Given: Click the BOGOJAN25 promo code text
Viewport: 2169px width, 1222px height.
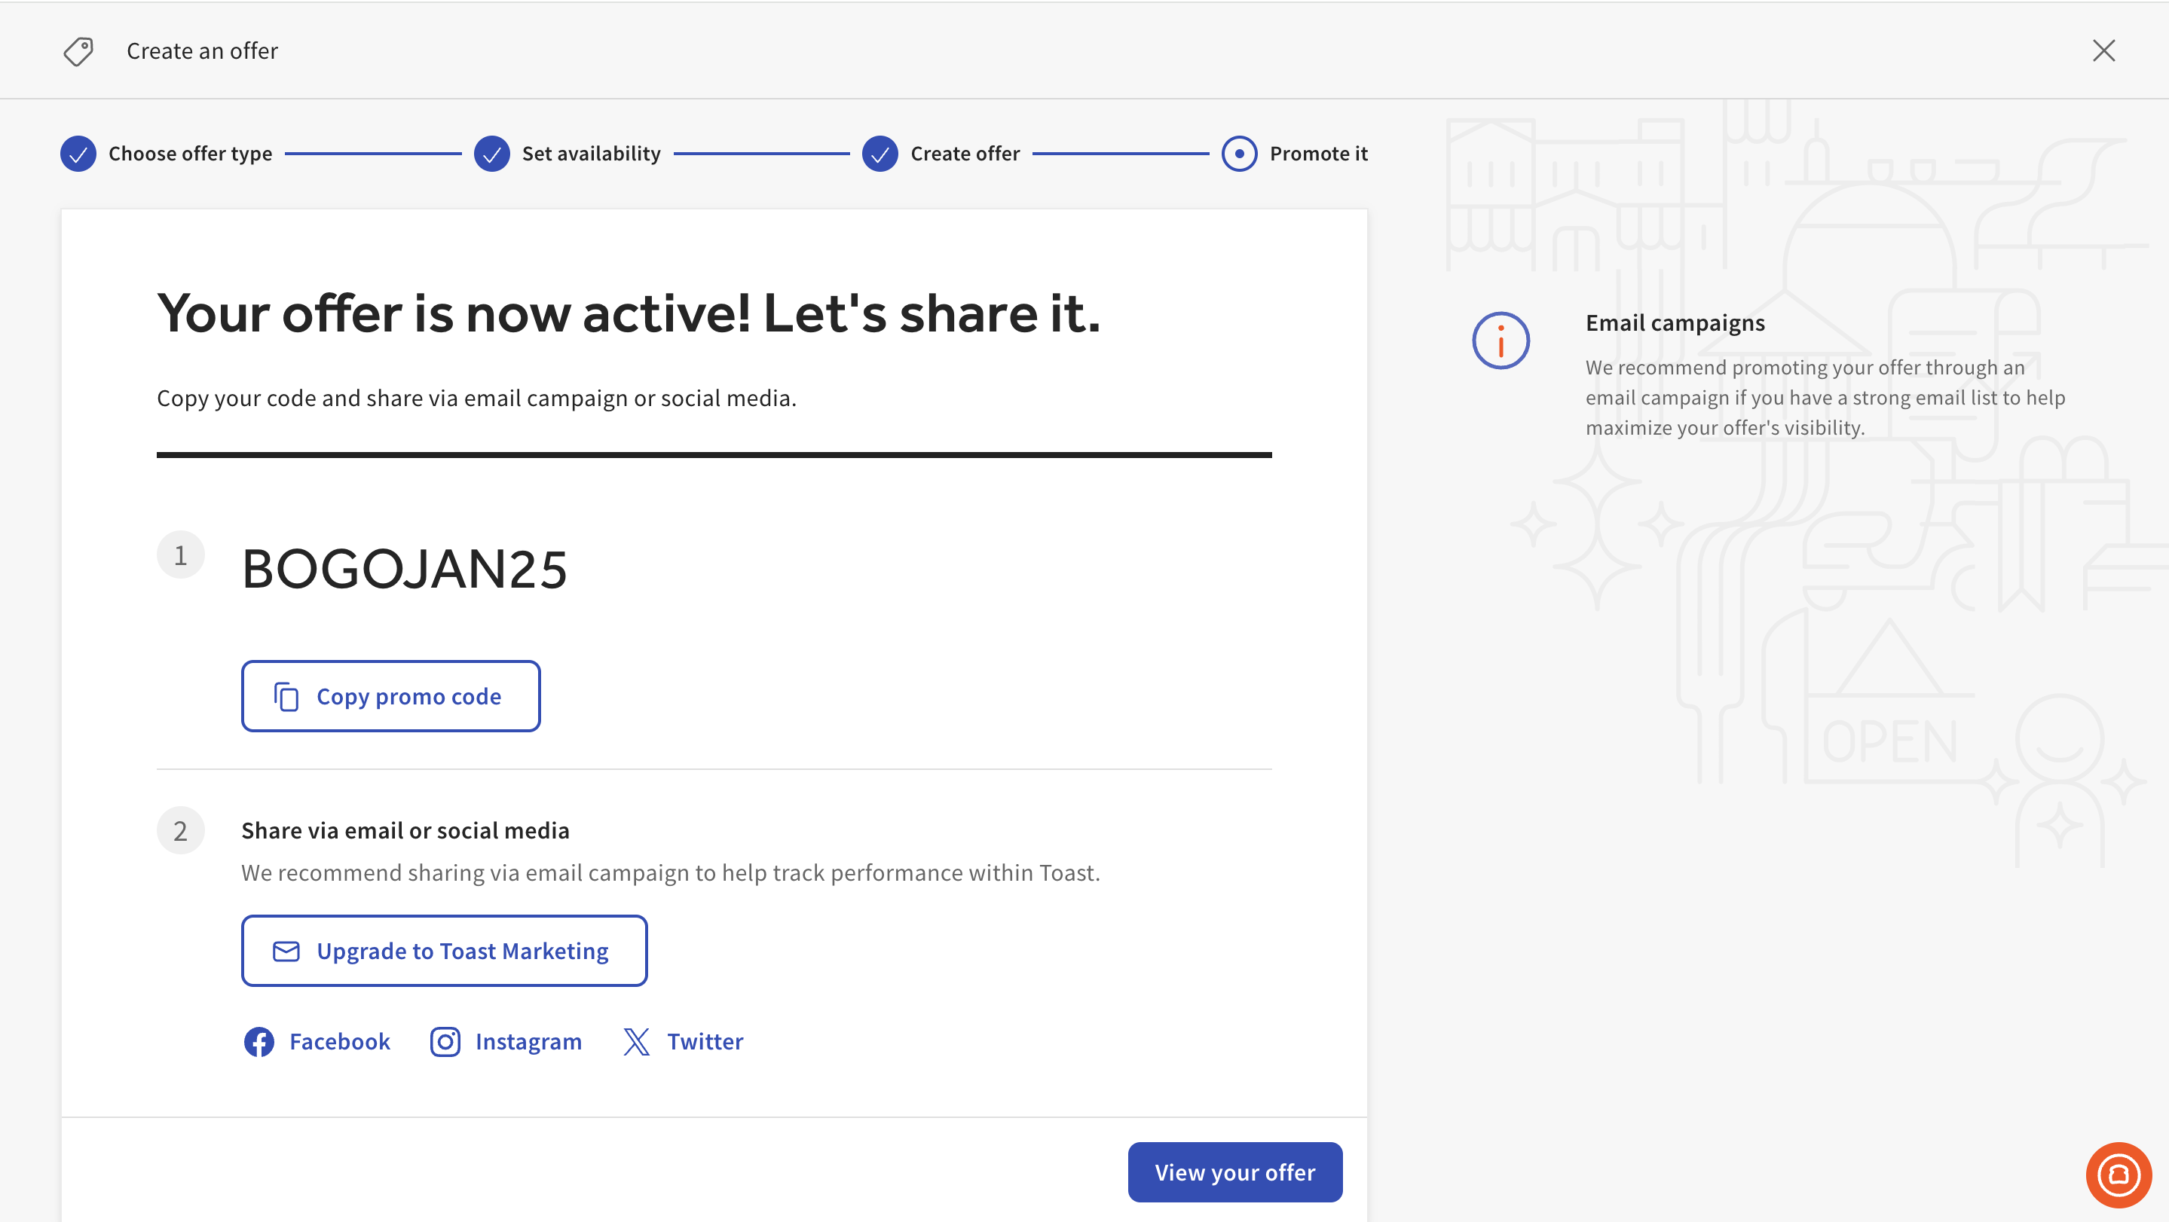Looking at the screenshot, I should click(404, 570).
